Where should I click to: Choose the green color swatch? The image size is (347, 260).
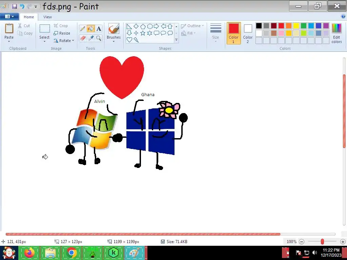pyautogui.click(x=304, y=26)
